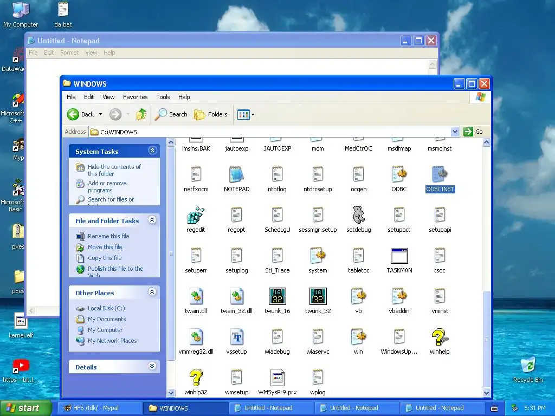The width and height of the screenshot is (555, 416).
Task: Click the tray keyboard icon
Action: [494, 408]
